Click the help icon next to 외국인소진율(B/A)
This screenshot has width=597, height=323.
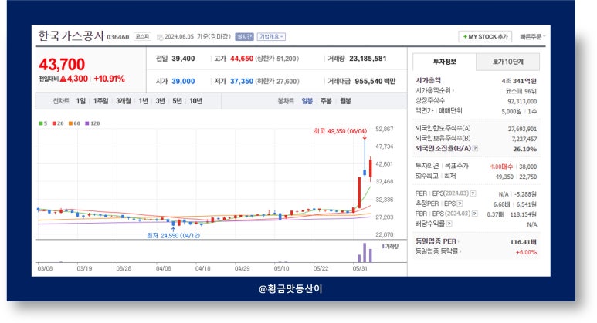tap(475, 148)
